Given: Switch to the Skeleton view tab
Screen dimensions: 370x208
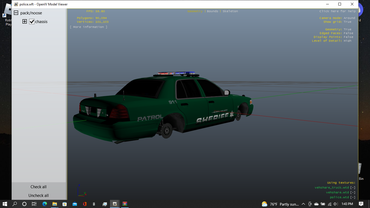Looking at the screenshot, I should (230, 11).
